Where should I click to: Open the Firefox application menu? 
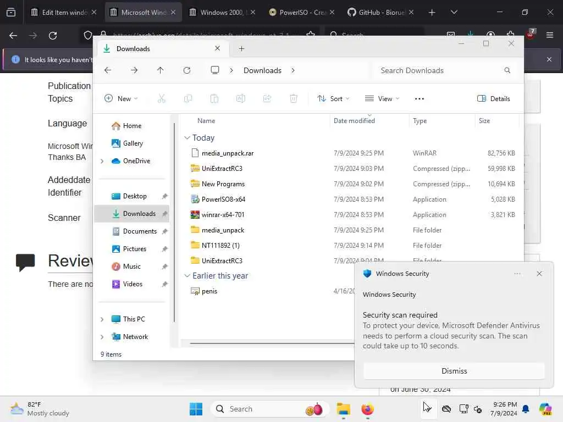(549, 35)
